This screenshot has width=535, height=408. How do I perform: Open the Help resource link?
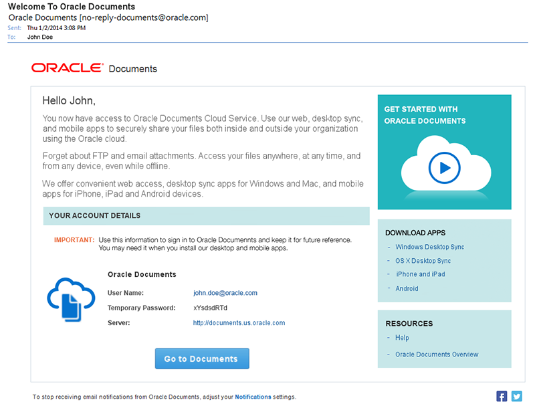tap(402, 338)
